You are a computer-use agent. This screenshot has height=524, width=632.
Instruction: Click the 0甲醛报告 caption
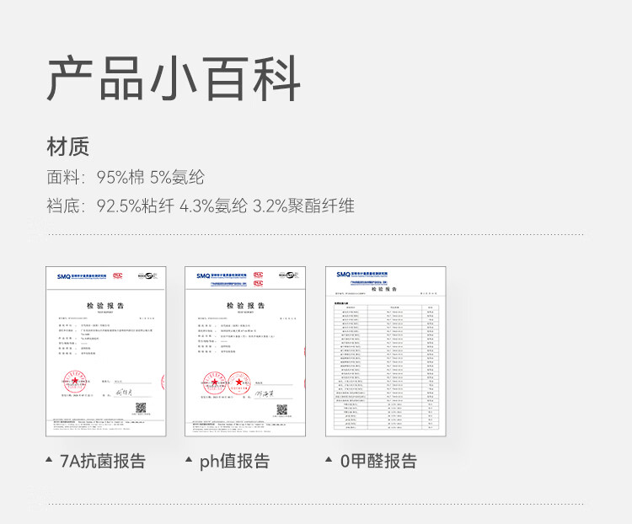pos(378,461)
